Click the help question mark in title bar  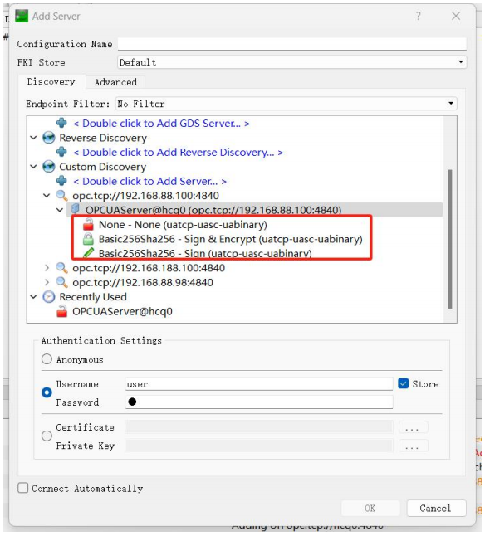(x=418, y=16)
